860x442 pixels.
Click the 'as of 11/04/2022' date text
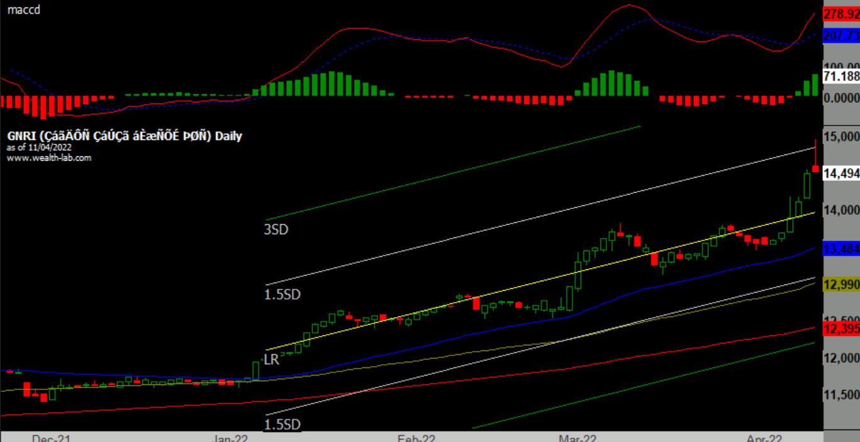(x=40, y=148)
